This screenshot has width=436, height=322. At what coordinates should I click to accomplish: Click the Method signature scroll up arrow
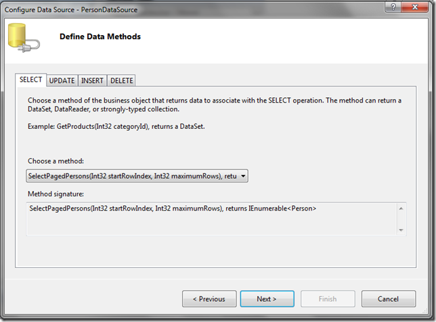pyautogui.click(x=401, y=209)
